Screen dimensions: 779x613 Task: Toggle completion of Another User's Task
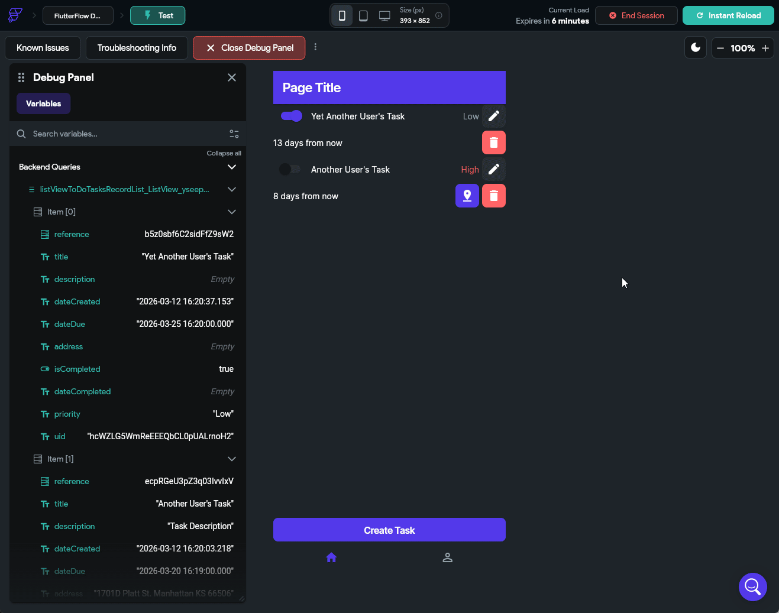[290, 169]
